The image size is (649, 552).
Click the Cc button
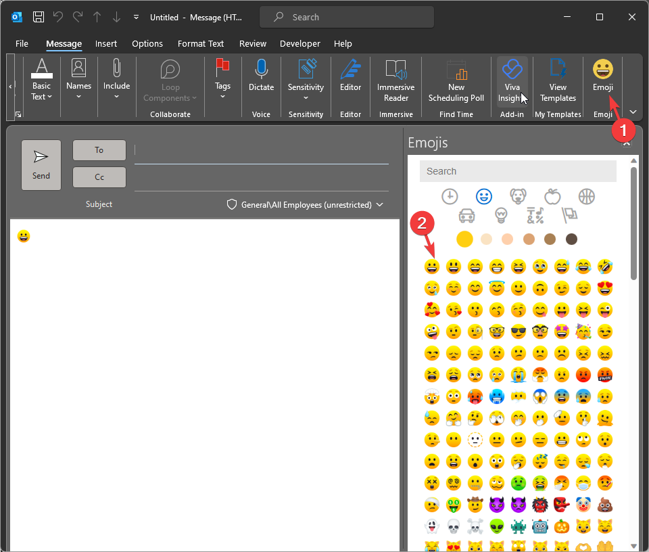click(x=99, y=177)
